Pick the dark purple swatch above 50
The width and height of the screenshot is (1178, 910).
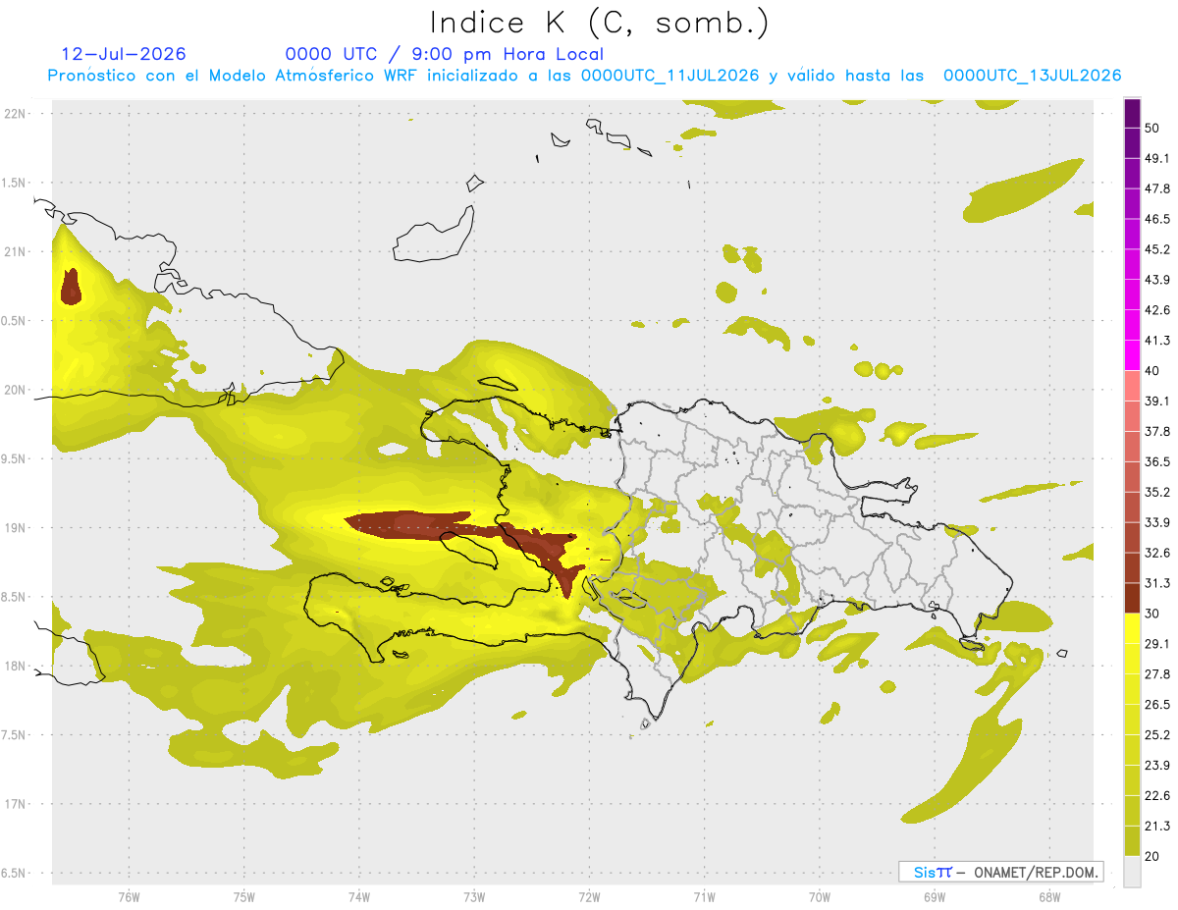(1133, 113)
